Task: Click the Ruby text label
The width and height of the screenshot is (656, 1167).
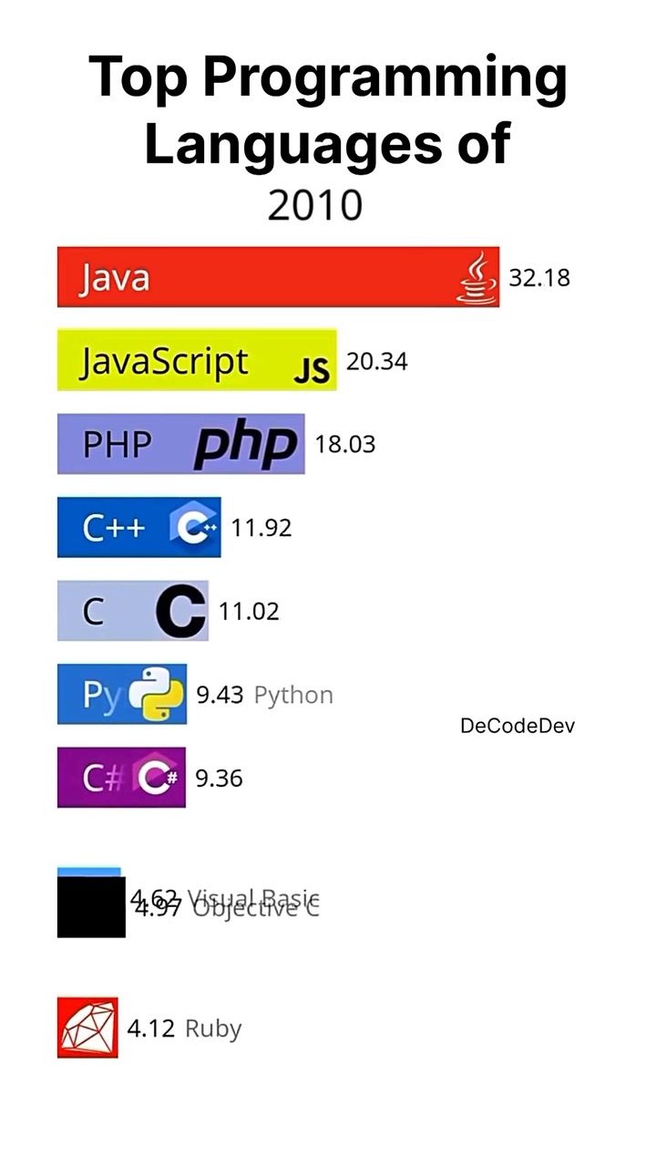Action: pos(213,1029)
